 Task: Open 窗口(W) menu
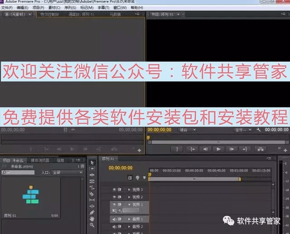tap(120, 8)
